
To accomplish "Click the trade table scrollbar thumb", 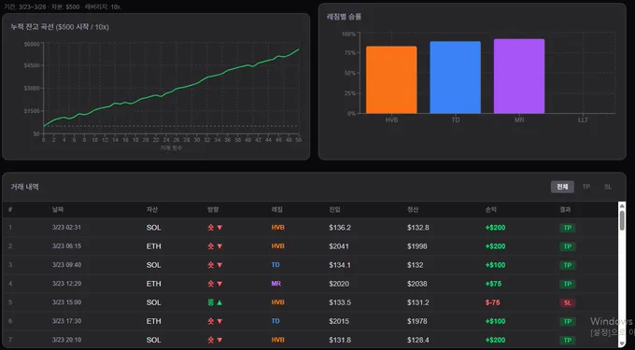I will click(x=622, y=221).
